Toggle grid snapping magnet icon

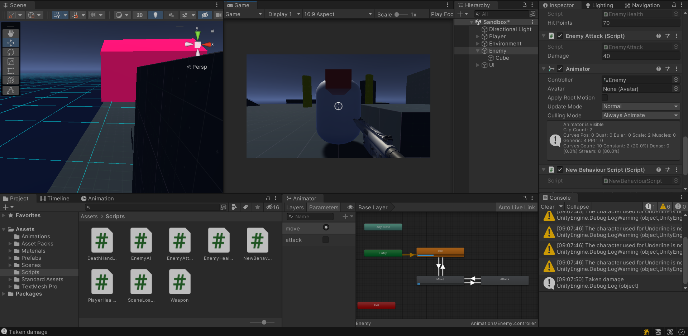pos(75,15)
